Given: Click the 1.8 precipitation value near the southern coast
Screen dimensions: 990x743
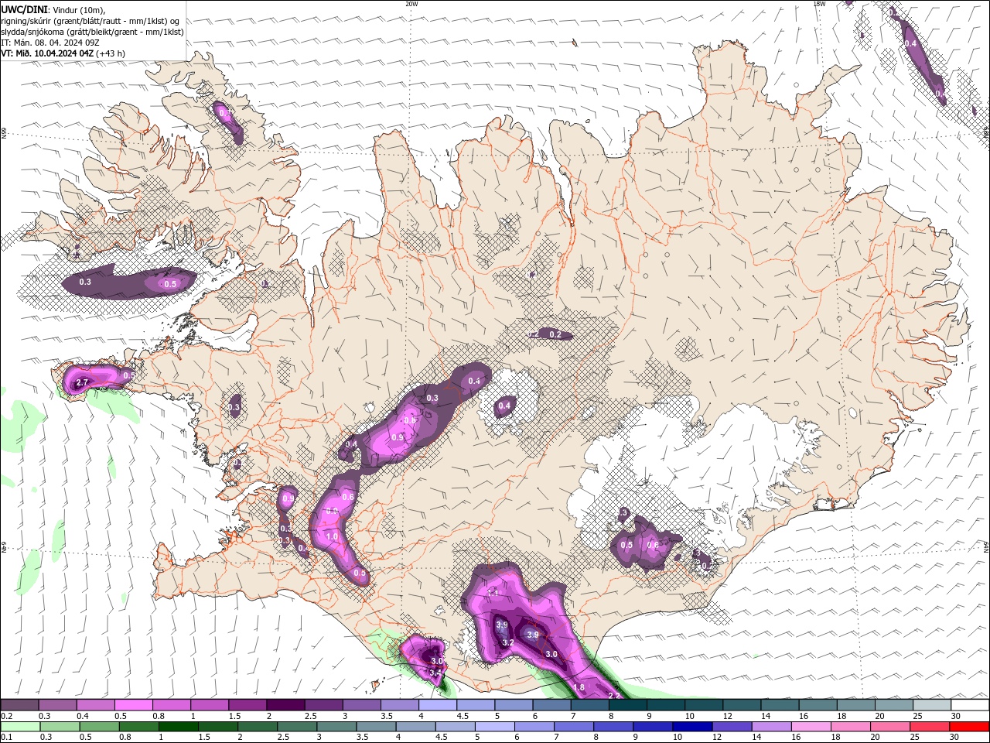Looking at the screenshot, I should pos(578,687).
